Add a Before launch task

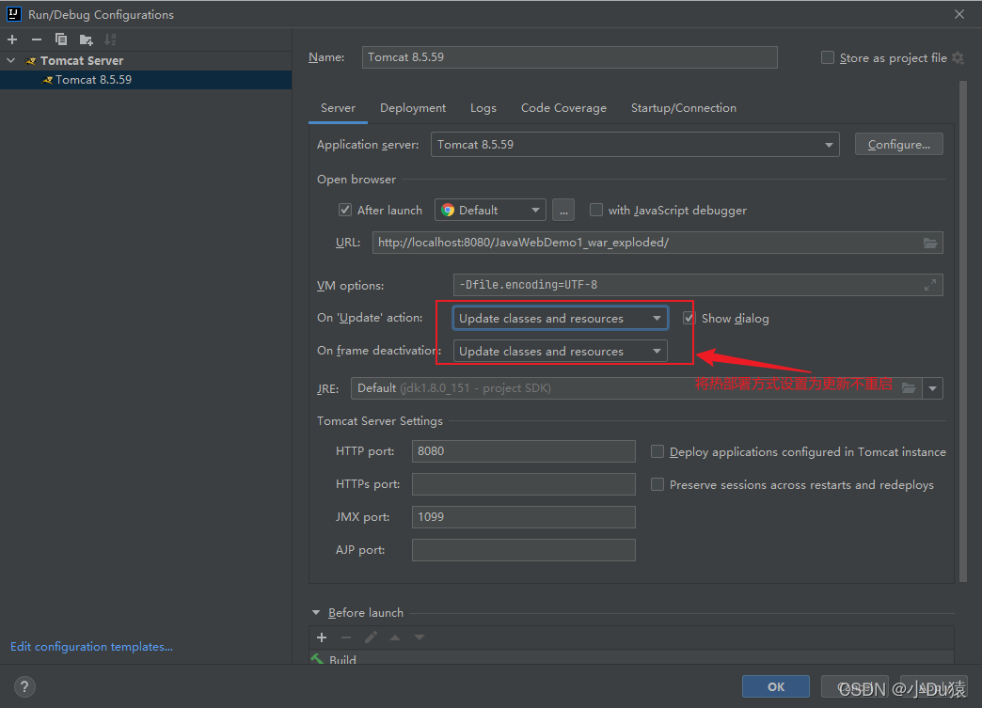click(322, 637)
